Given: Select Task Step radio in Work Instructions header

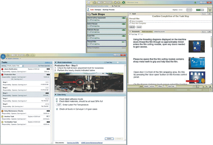Looking at the screenshot, I should point(105,63).
